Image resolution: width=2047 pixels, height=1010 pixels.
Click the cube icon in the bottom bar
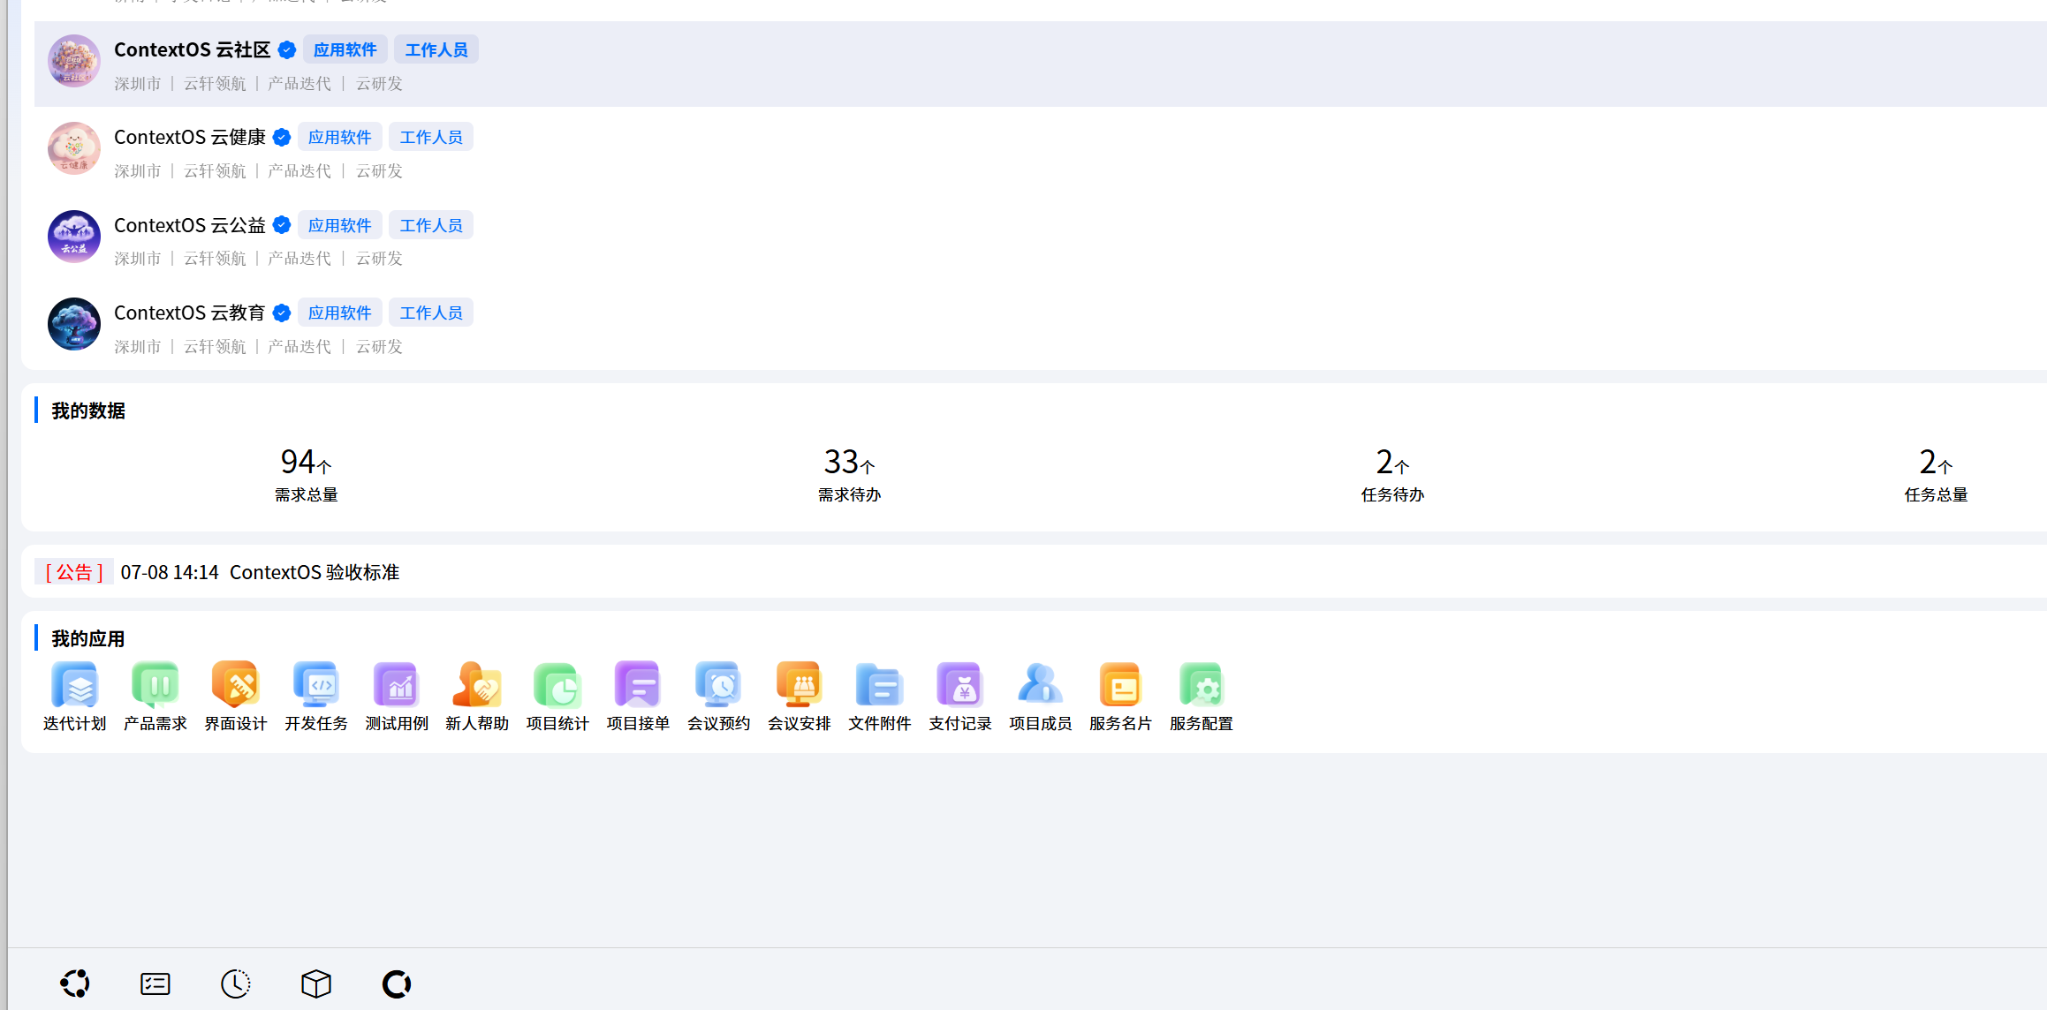pyautogui.click(x=315, y=983)
